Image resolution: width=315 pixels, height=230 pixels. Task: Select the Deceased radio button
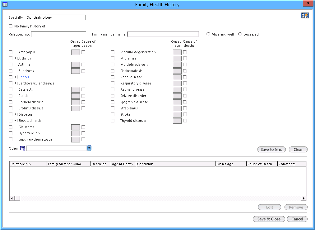(240, 34)
